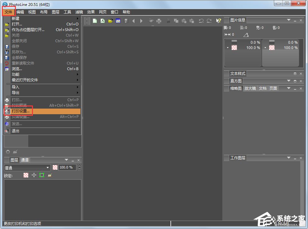Open the 工作图层 panel options arrow
Image resolution: width=308 pixels, height=229 pixels.
click(288, 158)
